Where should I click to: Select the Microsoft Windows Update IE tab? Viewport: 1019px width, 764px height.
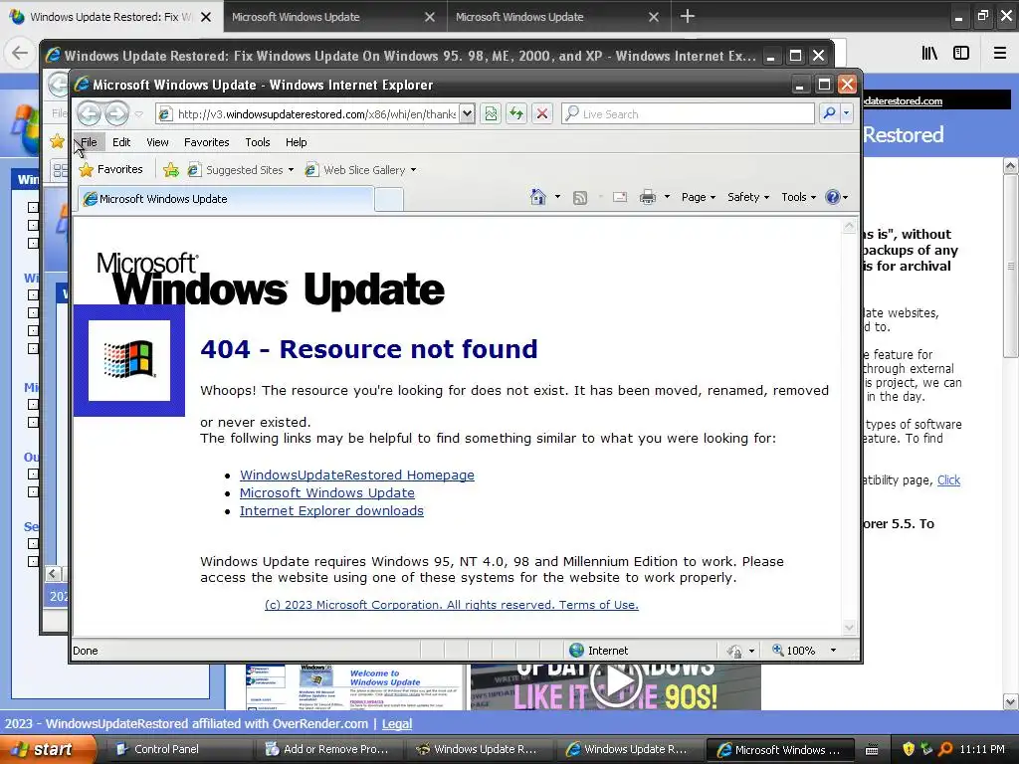[x=226, y=199]
